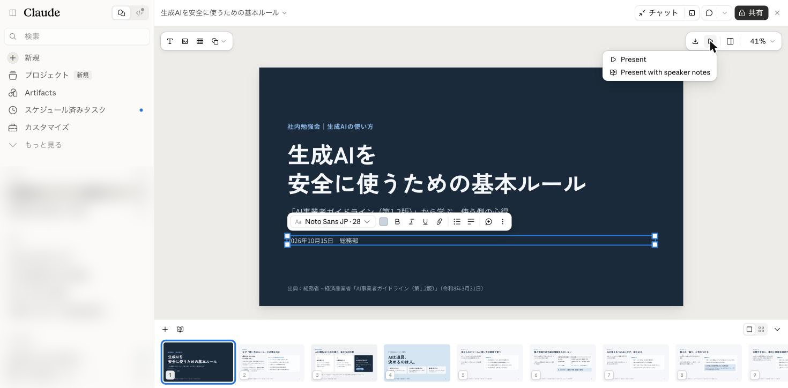Toggle the side panel layout icon
This screenshot has height=388, width=788.
pos(730,41)
